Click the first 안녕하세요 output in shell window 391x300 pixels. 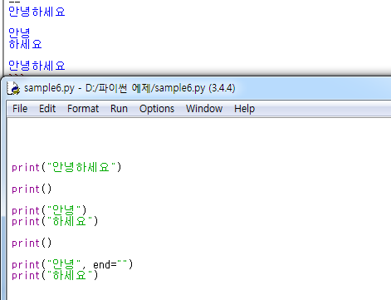tap(37, 12)
